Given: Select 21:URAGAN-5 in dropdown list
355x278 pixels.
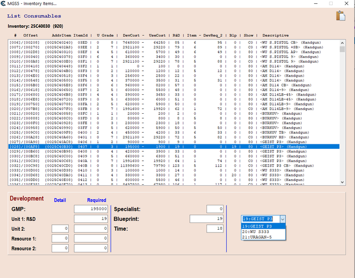Looking at the screenshot, I should pyautogui.click(x=263, y=237).
